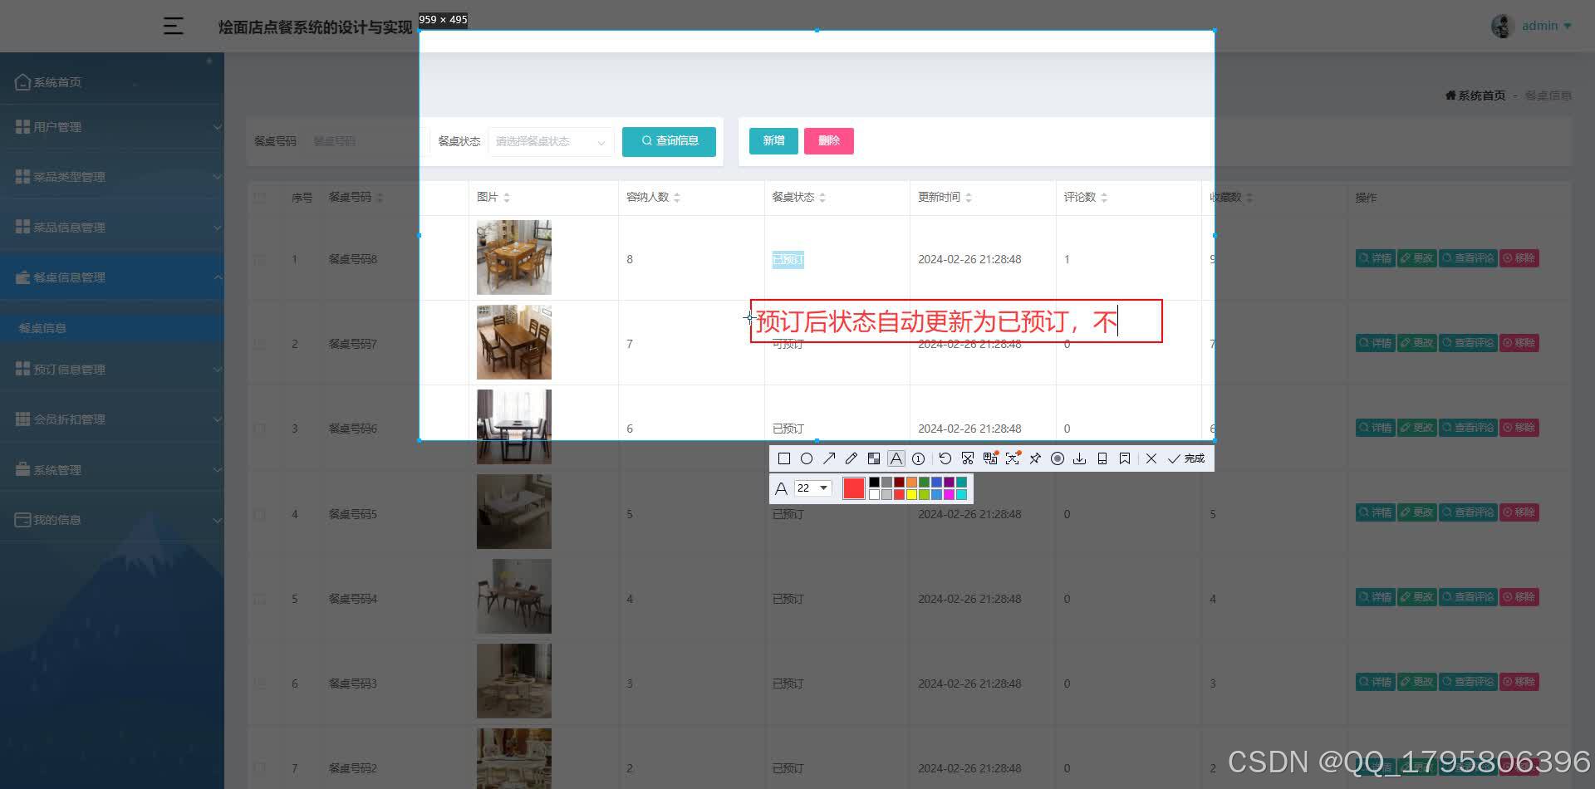Cancel the screenshot with the X icon
This screenshot has width=1595, height=789.
(x=1151, y=458)
